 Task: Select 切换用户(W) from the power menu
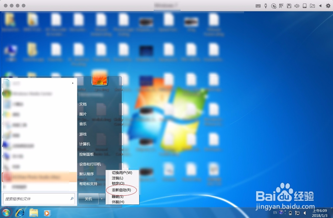[122, 173]
